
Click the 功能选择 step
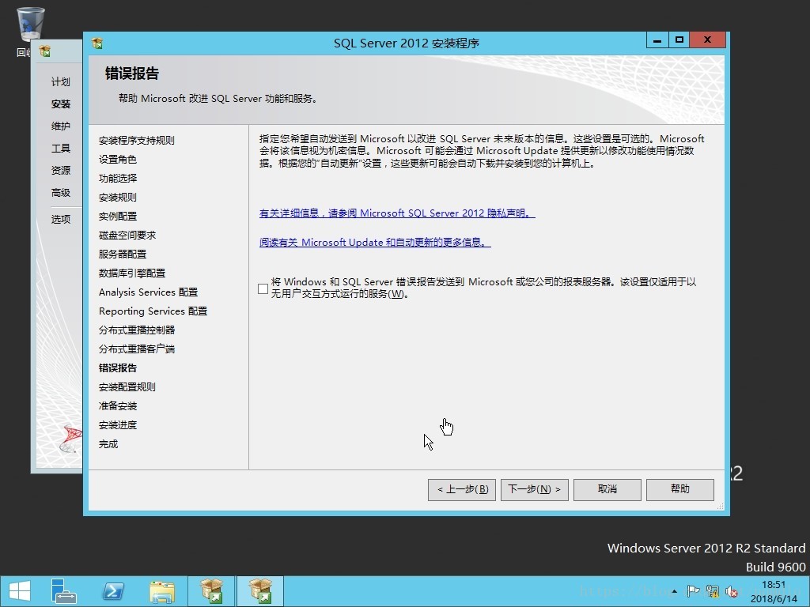pos(118,178)
